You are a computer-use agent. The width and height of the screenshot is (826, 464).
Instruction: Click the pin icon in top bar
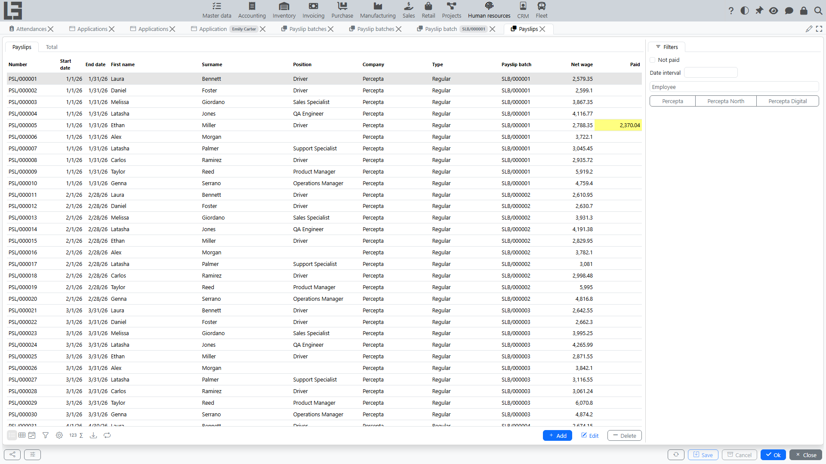(x=759, y=11)
